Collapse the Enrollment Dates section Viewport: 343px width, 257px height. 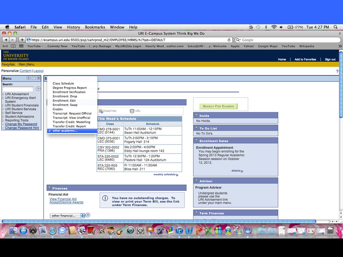coord(197,140)
